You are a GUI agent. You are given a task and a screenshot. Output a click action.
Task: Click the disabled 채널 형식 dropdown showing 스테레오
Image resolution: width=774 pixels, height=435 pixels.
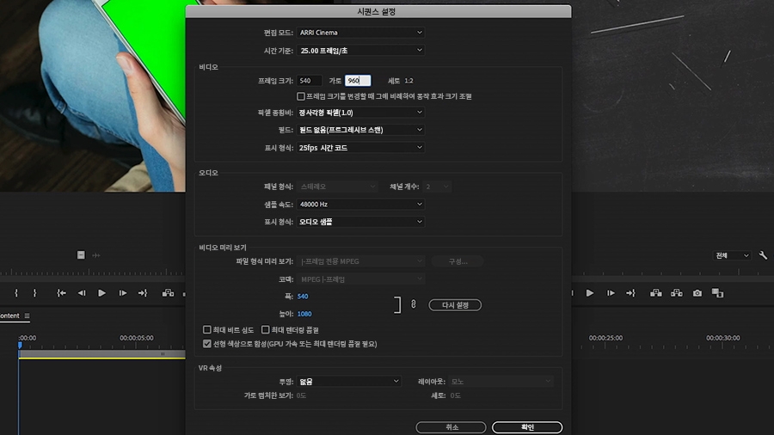(337, 187)
